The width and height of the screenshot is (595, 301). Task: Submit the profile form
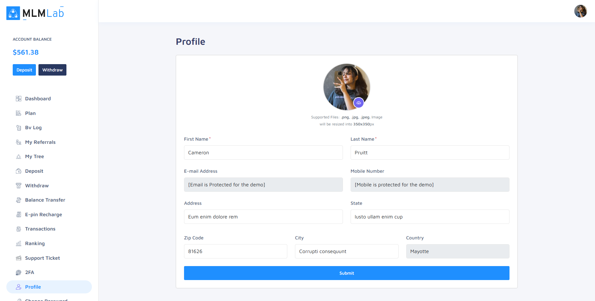346,273
